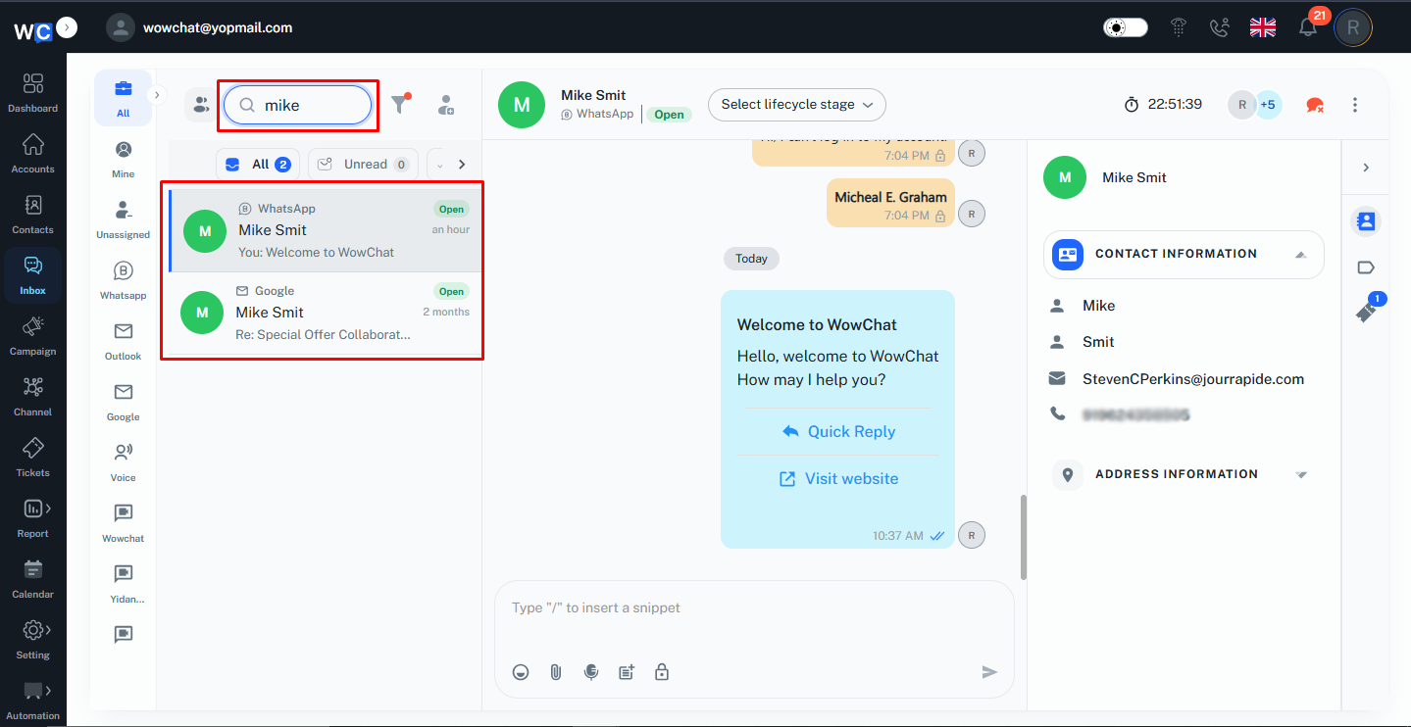Open the notifications bell
Screen dimensions: 1411x727
coord(1308,27)
